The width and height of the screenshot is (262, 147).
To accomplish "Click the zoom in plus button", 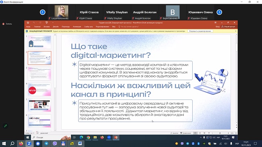I will 228,133.
